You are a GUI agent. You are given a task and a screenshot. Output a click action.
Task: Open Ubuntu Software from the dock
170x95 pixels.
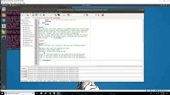tap(4, 15)
